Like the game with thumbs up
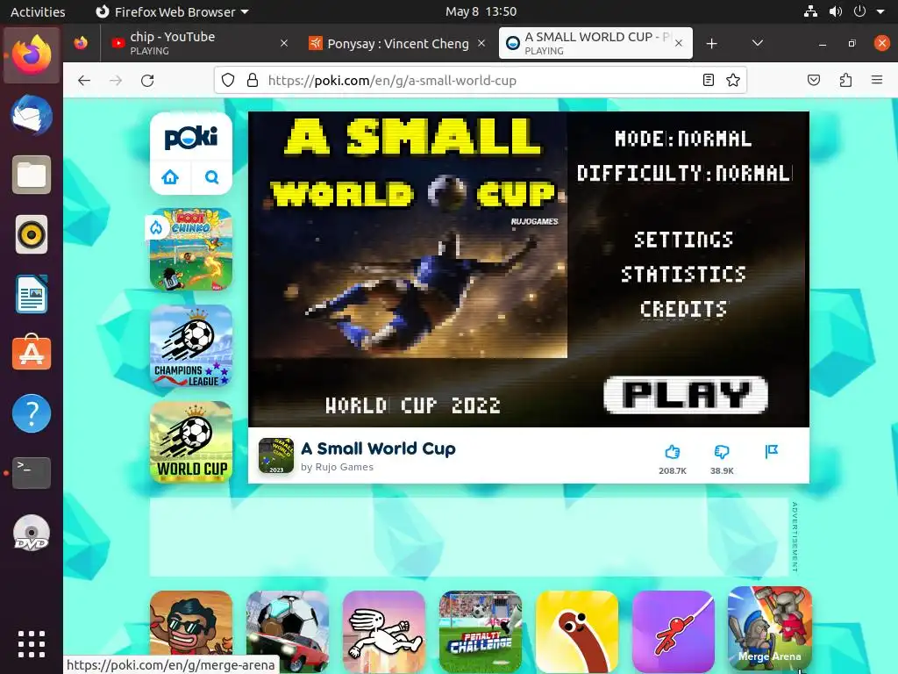Screen dimensions: 898x674 coord(673,452)
